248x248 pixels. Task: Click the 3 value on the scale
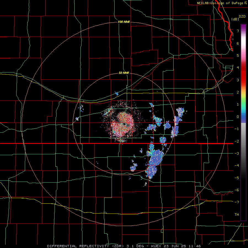click(x=238, y=80)
